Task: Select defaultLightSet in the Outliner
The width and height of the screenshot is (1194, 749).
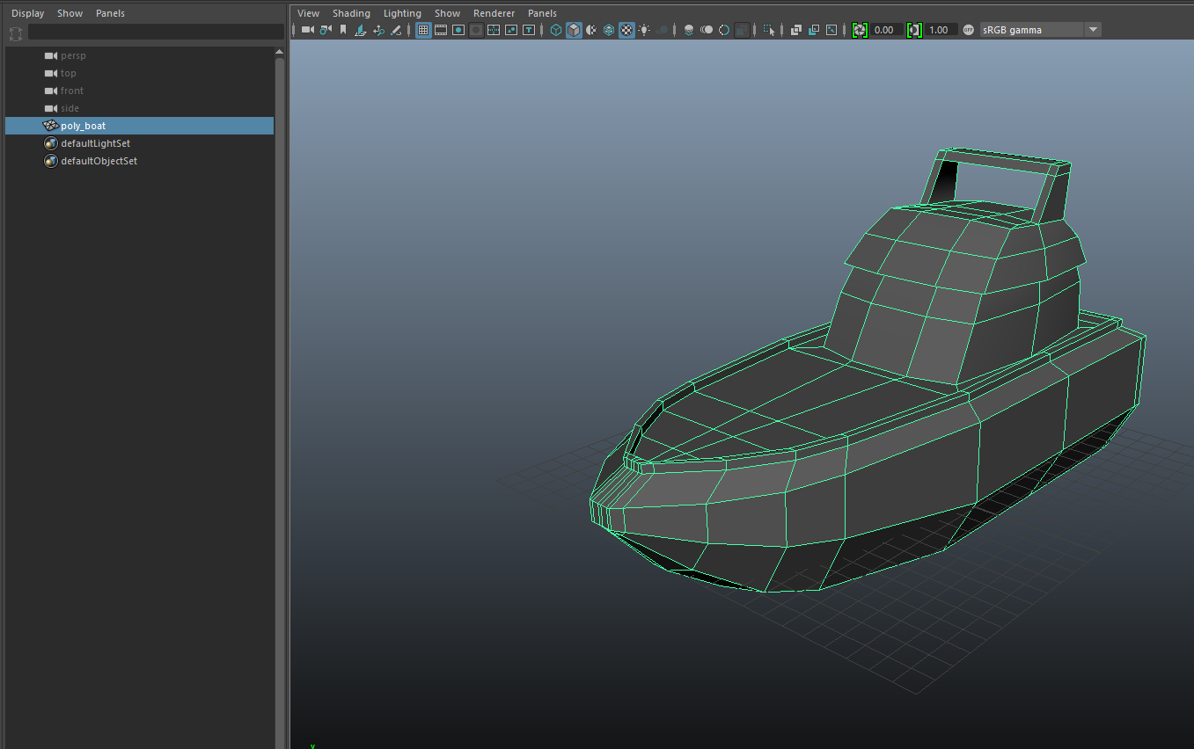Action: point(95,143)
